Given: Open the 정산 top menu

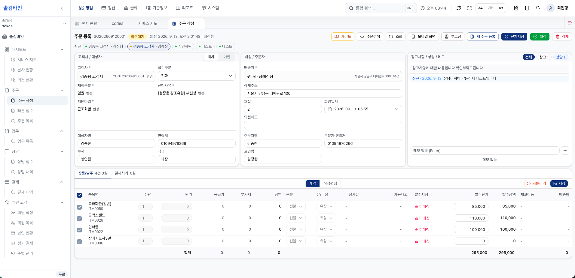Looking at the screenshot, I should pos(108,8).
